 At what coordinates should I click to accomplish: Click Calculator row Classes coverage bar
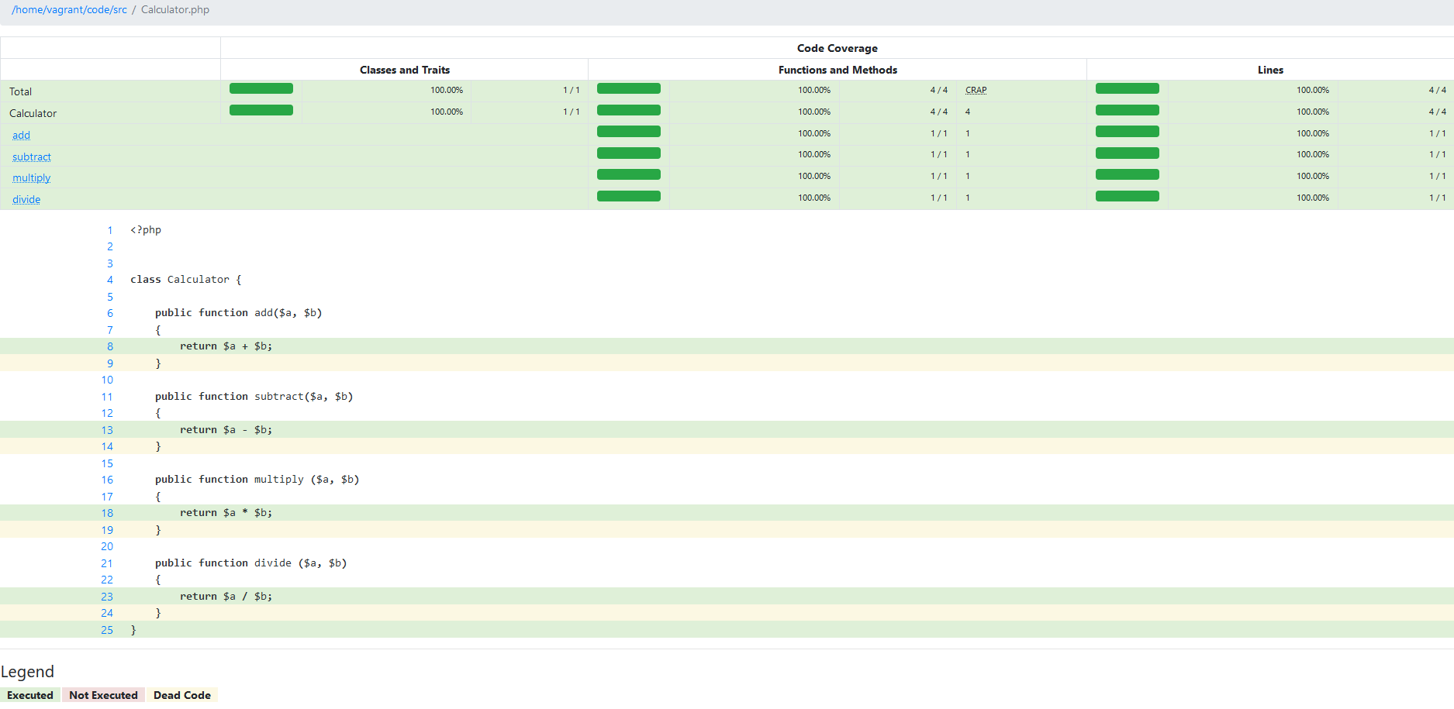click(x=261, y=110)
